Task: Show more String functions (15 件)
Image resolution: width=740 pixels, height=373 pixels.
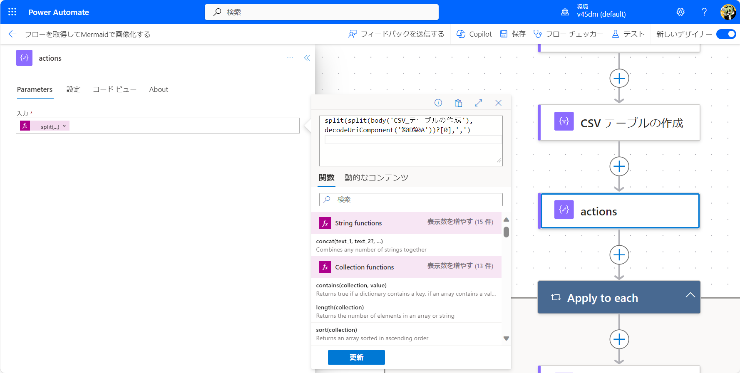Action: (x=460, y=222)
